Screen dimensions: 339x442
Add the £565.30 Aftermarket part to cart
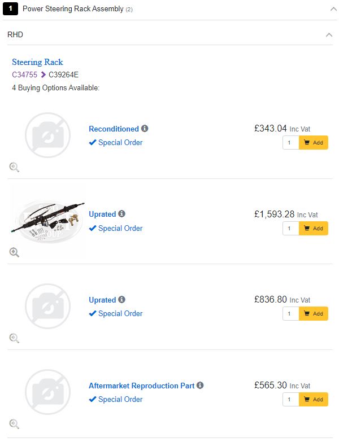pyautogui.click(x=313, y=400)
